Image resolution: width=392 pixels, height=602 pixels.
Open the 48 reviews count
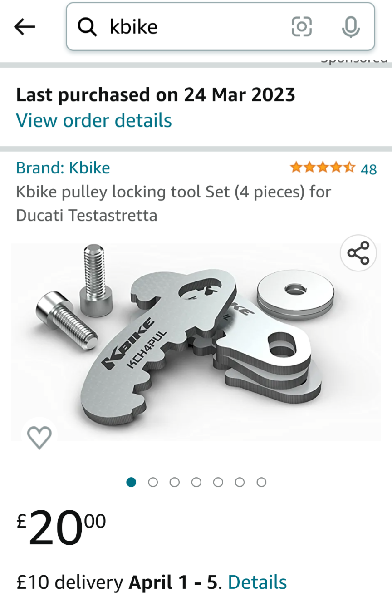[369, 169]
